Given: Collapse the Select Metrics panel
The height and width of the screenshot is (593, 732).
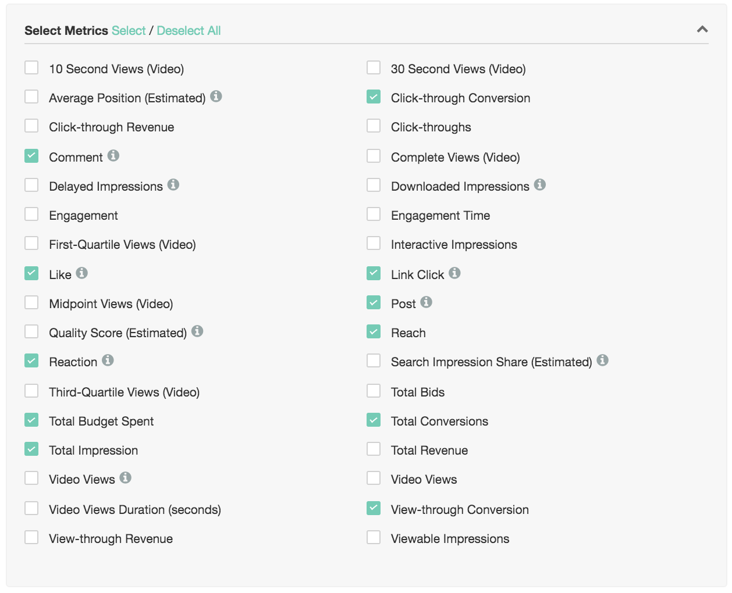Looking at the screenshot, I should [702, 29].
